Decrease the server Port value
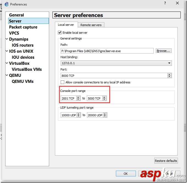187x183 pixels. pyautogui.click(x=169, y=77)
